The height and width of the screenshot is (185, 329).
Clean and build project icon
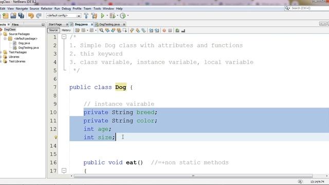94,16
